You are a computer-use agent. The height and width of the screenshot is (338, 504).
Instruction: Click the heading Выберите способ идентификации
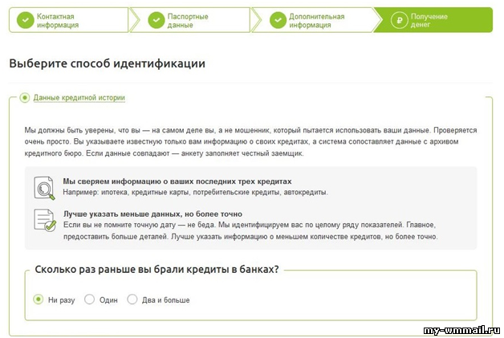[x=107, y=63]
